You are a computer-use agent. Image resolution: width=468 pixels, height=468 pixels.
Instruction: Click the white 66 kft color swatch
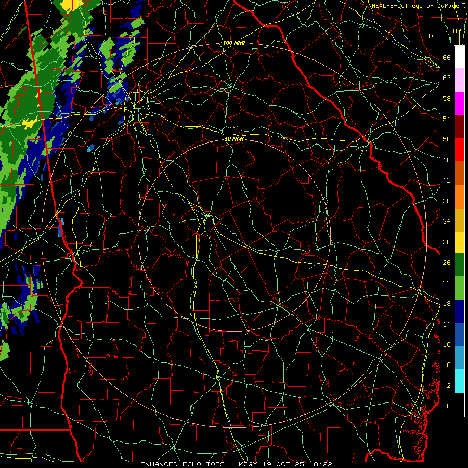459,57
